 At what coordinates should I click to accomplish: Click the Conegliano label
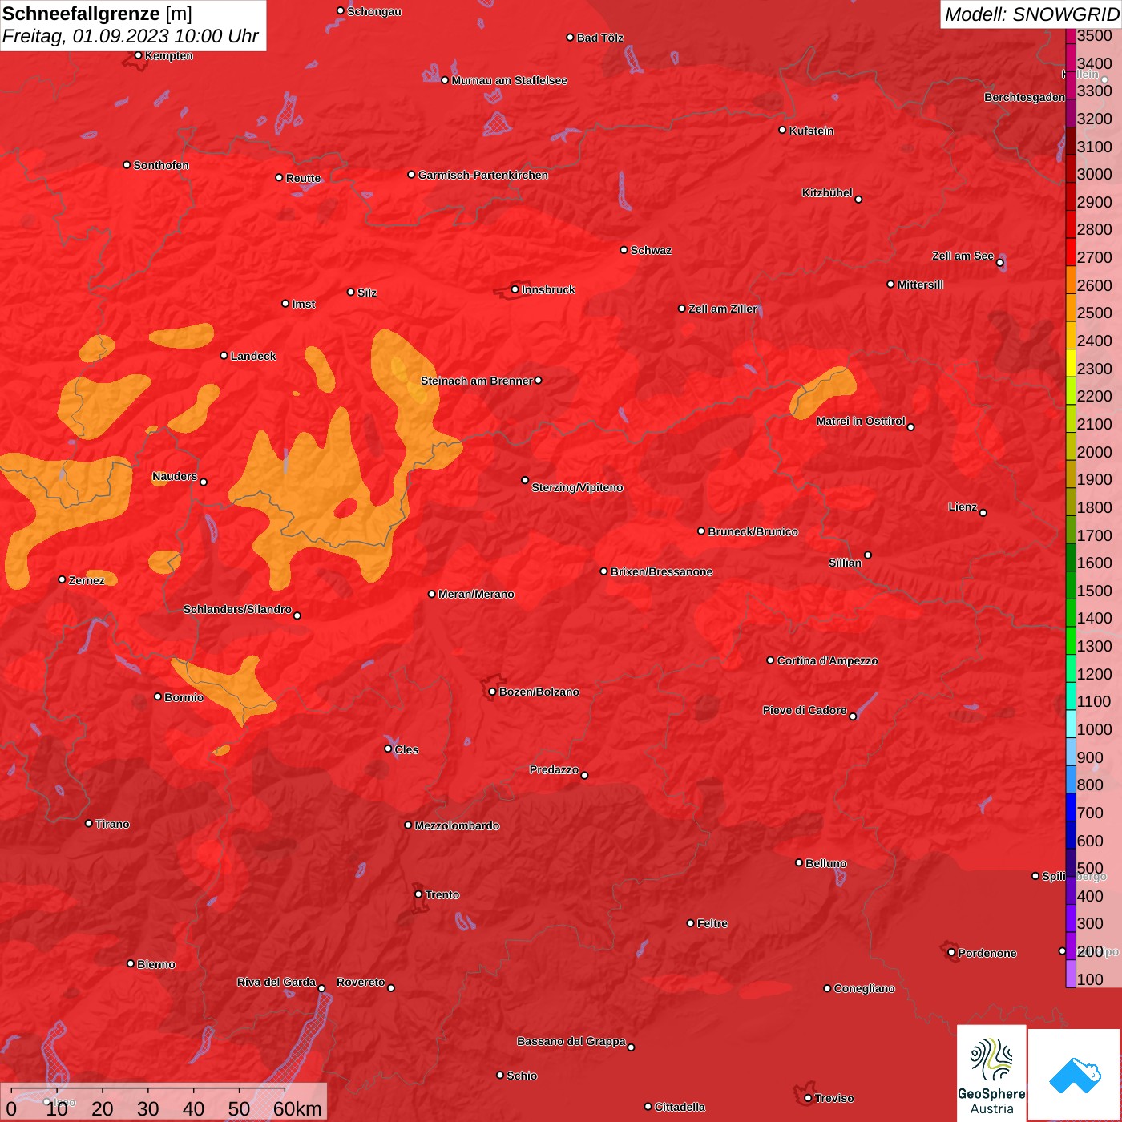(x=864, y=988)
